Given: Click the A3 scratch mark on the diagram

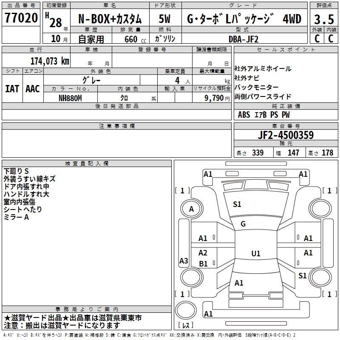Looking at the screenshot, I should [184, 261].
